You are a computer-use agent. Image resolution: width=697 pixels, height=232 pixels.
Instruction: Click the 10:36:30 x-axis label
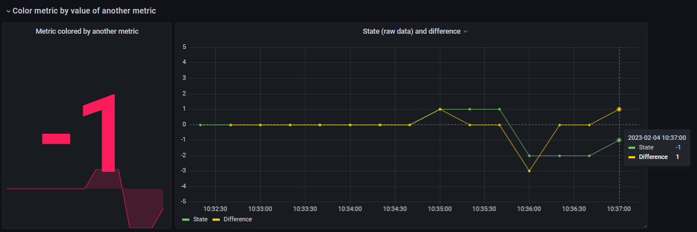574,208
